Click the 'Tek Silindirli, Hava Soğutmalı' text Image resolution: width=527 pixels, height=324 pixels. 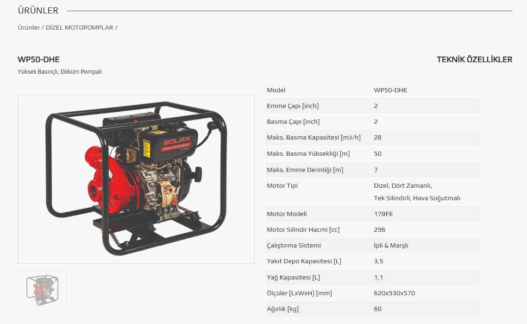417,198
